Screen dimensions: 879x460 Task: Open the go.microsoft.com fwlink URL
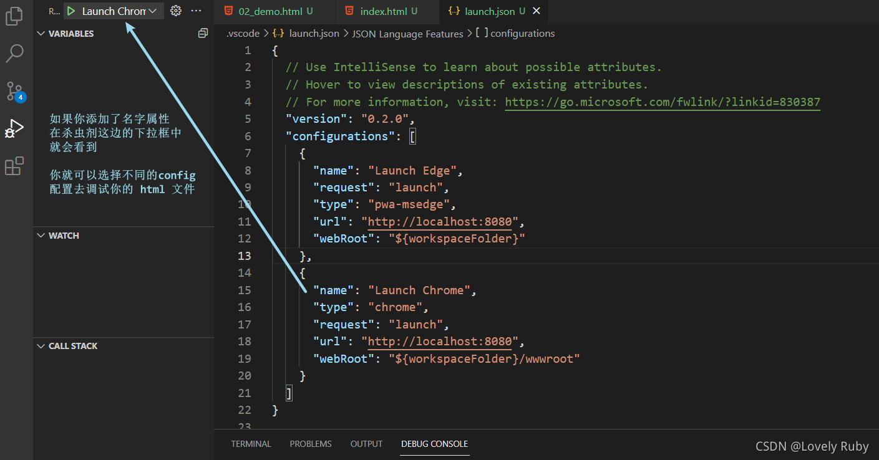pos(663,102)
